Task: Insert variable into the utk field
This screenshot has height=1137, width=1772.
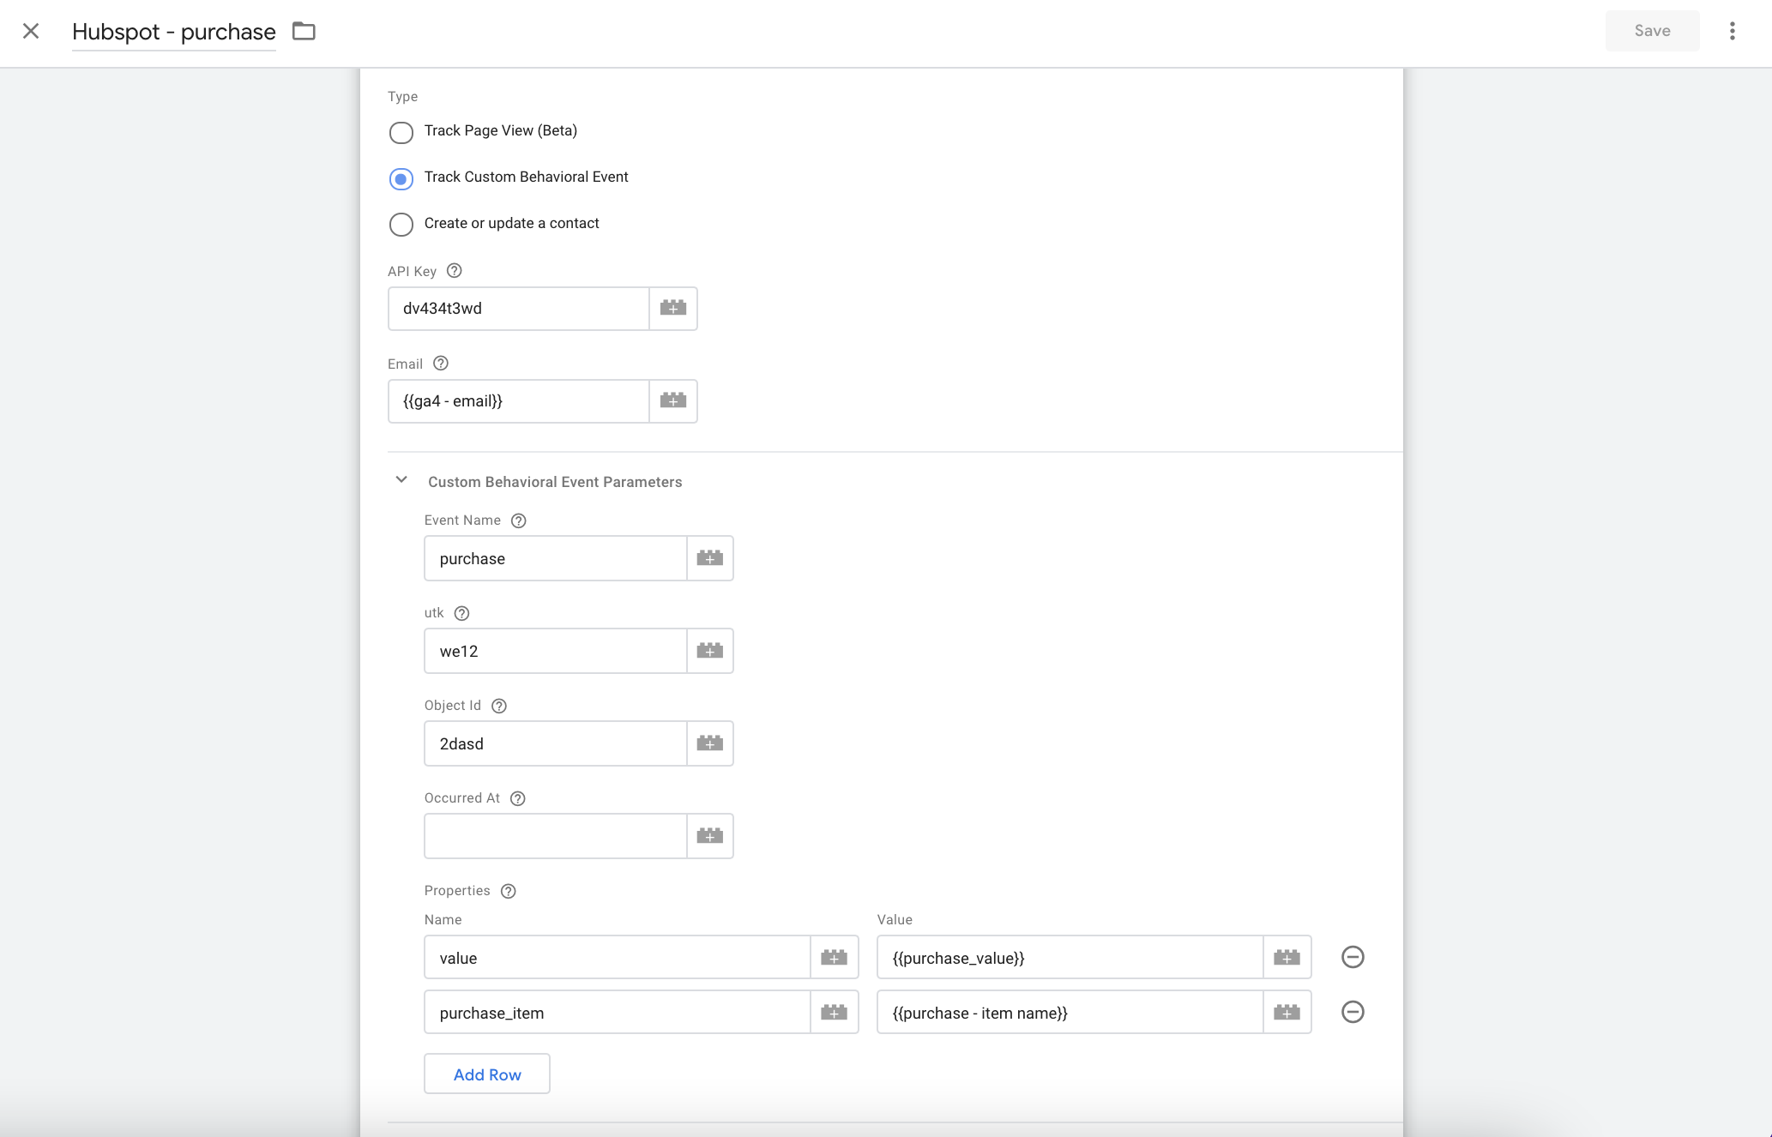Action: [x=710, y=652]
